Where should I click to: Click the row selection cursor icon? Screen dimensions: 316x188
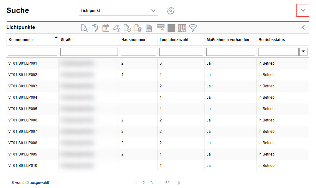(x=161, y=28)
